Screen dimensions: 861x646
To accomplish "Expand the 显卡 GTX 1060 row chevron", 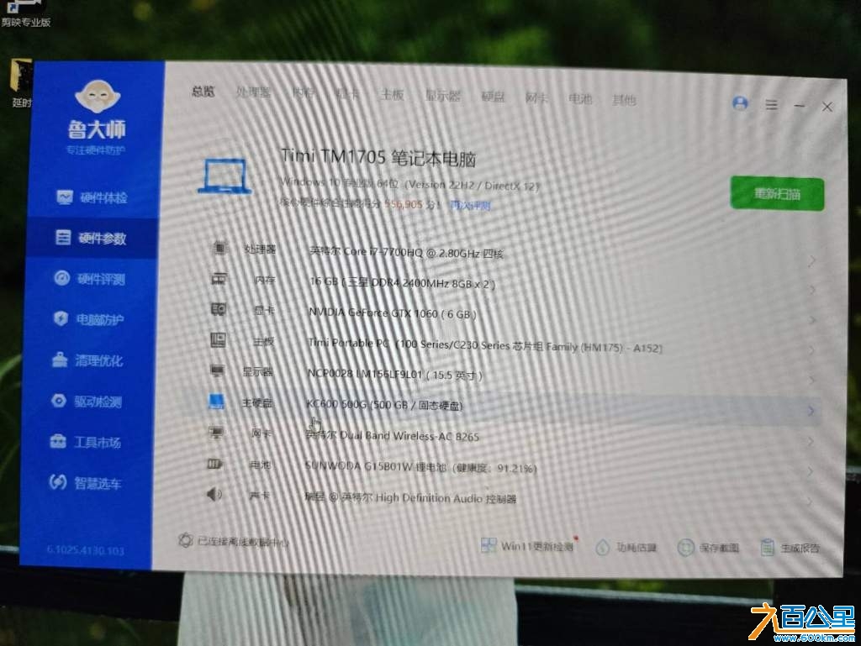I will pos(811,320).
